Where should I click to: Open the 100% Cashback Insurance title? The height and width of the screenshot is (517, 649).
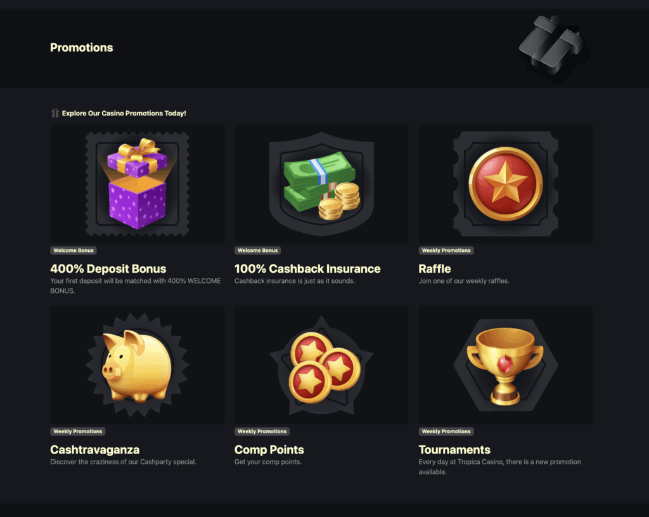tap(307, 269)
